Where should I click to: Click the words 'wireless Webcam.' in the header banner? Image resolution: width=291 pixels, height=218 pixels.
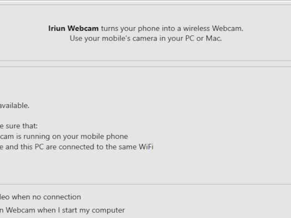(213, 29)
